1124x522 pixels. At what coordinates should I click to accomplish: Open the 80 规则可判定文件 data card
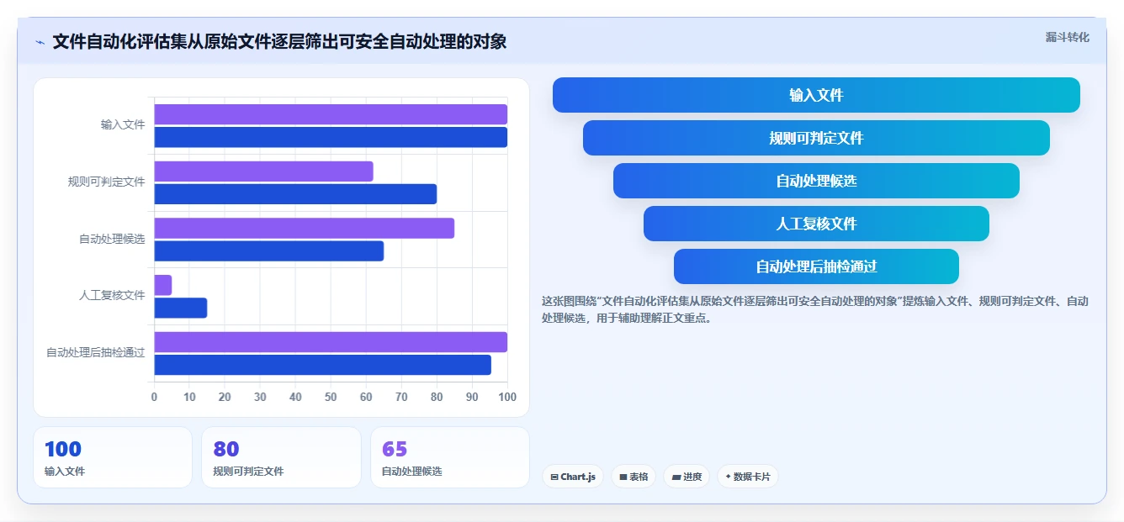(x=281, y=457)
